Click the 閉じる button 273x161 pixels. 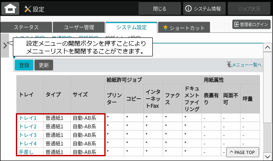pyautogui.click(x=160, y=9)
